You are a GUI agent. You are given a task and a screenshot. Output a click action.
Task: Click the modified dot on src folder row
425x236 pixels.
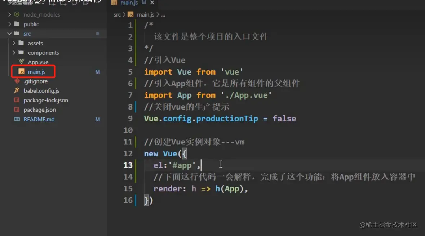(98, 34)
